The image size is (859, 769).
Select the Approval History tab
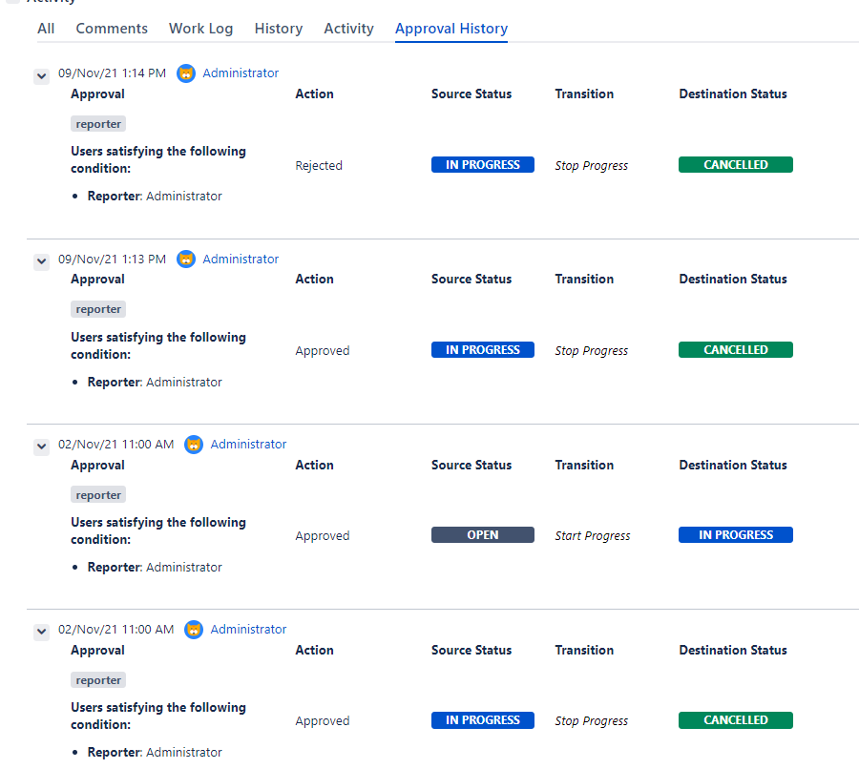(x=451, y=29)
